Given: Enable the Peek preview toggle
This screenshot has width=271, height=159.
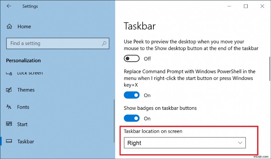Looking at the screenshot, I should 132,59.
